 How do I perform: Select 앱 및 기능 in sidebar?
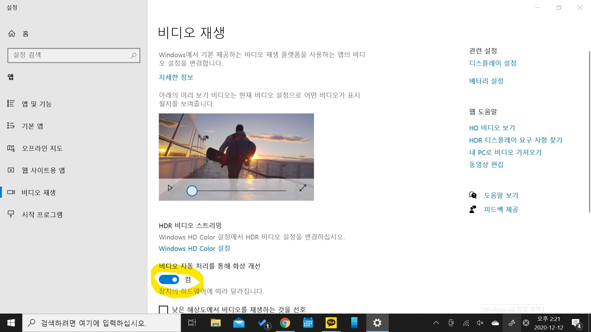37,104
